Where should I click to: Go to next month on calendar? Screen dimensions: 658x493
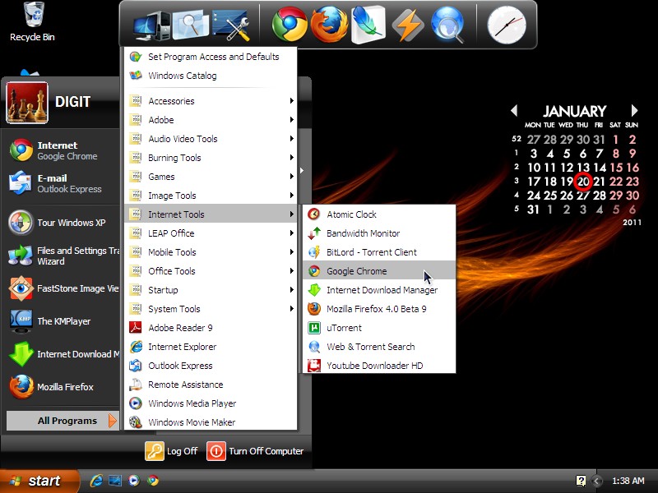point(634,111)
